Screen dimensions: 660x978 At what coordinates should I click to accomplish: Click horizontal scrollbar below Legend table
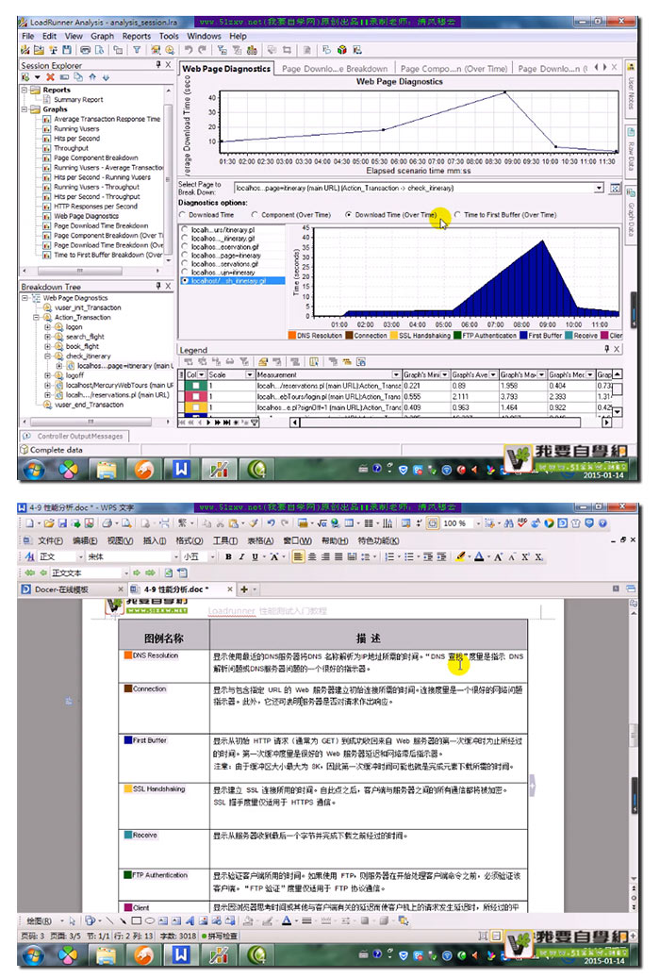[452, 423]
